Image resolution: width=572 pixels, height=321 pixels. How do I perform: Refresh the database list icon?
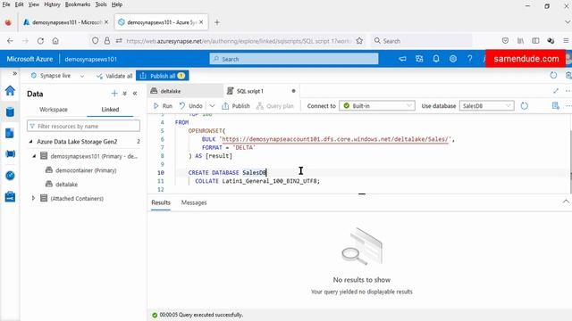[x=525, y=106]
